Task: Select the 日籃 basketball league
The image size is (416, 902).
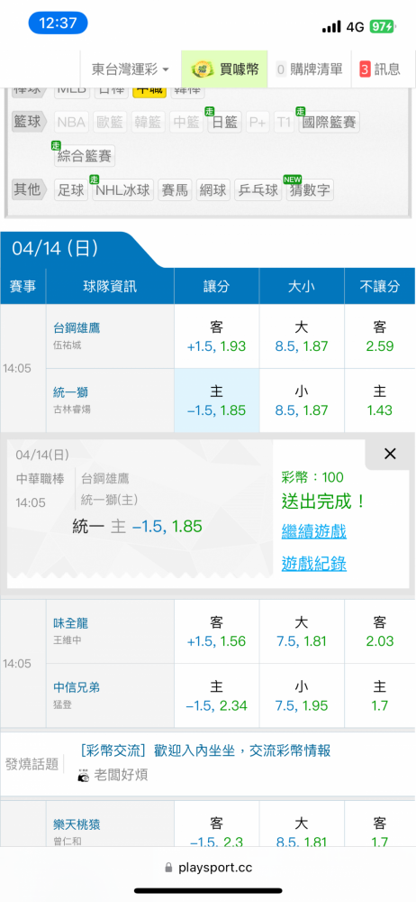Action: pyautogui.click(x=225, y=122)
